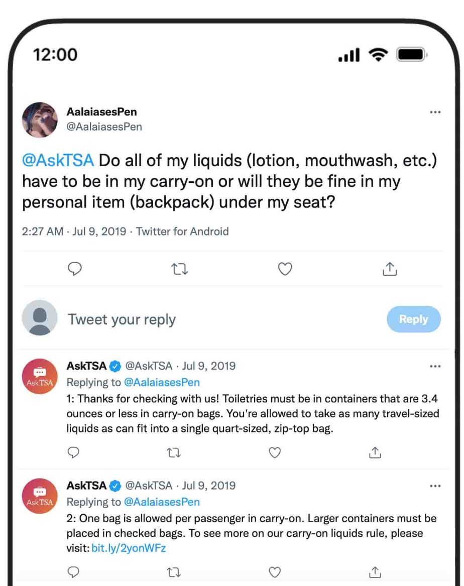Reply to AalaiasesPen's original tweet via comment icon
The image size is (464, 586).
75,270
